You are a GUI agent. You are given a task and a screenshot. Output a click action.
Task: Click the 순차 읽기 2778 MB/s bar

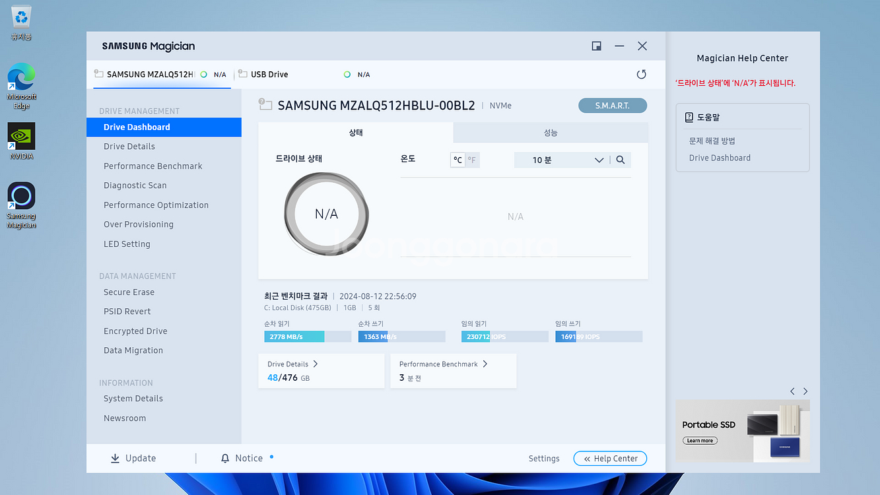[x=308, y=337]
